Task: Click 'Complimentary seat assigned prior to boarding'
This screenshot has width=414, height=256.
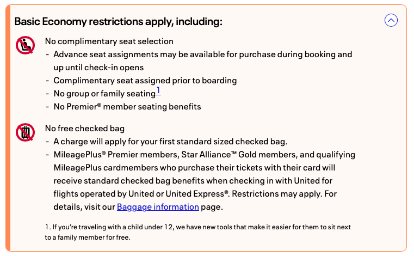Action: [145, 81]
